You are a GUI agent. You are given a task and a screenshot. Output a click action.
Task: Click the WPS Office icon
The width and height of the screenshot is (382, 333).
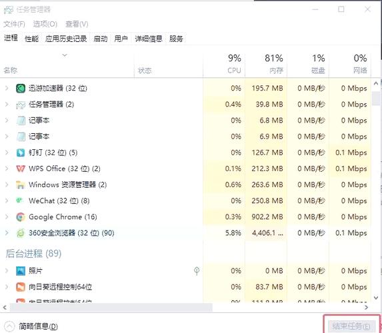[x=21, y=168]
